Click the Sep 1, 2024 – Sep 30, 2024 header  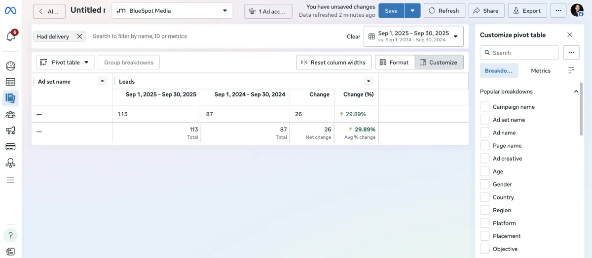[x=250, y=95]
